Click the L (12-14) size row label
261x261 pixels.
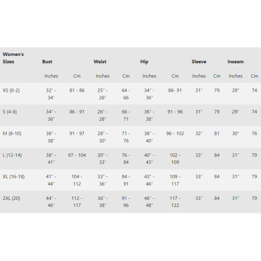pos(12,155)
